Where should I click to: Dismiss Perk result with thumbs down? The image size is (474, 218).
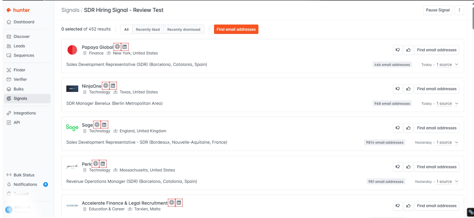click(x=398, y=167)
